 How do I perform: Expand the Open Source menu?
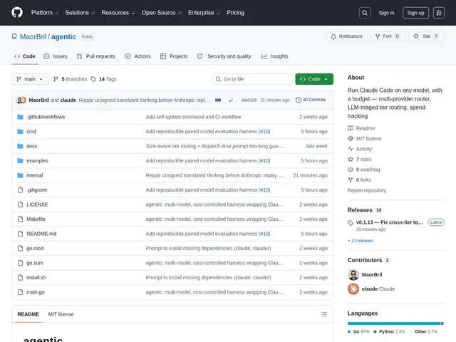coord(162,13)
